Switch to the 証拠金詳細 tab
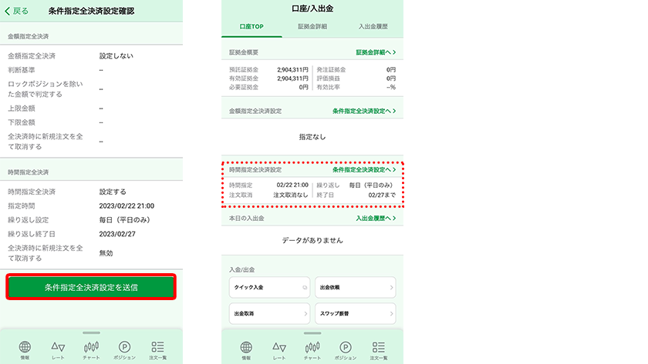Image resolution: width=648 pixels, height=364 pixels. [312, 26]
